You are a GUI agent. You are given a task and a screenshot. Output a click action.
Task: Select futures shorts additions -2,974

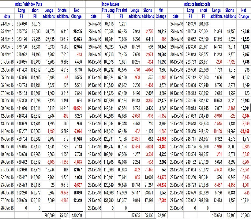[x=149, y=55]
